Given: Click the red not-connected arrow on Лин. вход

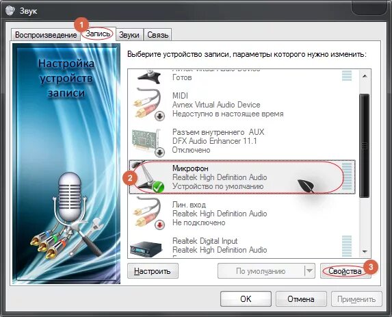Looking at the screenshot, I should click(x=160, y=225).
